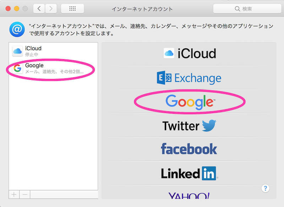Click the 'インターネットアカウント' window title

[x=142, y=9]
